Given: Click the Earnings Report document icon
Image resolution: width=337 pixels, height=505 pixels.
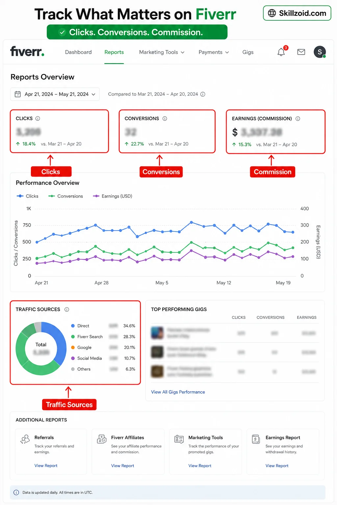Looking at the screenshot, I should coord(256,439).
